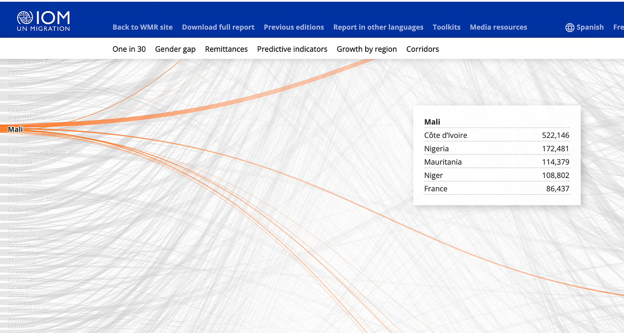Navigate to Growth by region

click(367, 49)
